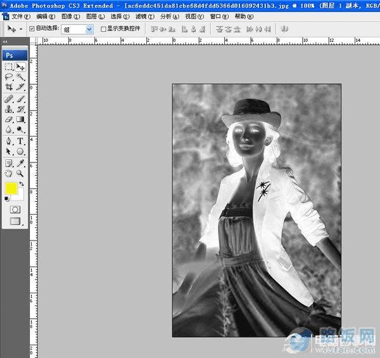Toggle Quick Mask mode icon
This screenshot has width=380, height=358.
pos(15,209)
